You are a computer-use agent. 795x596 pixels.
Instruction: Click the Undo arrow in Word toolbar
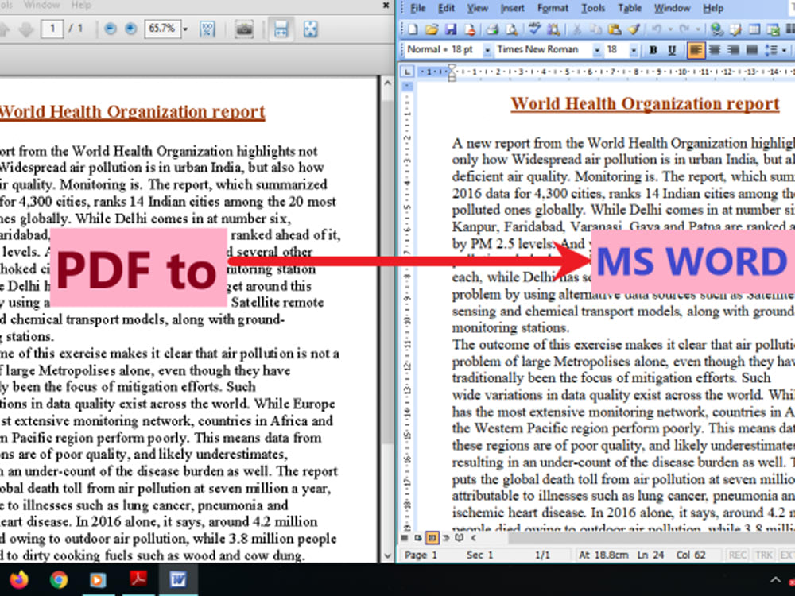coord(657,29)
